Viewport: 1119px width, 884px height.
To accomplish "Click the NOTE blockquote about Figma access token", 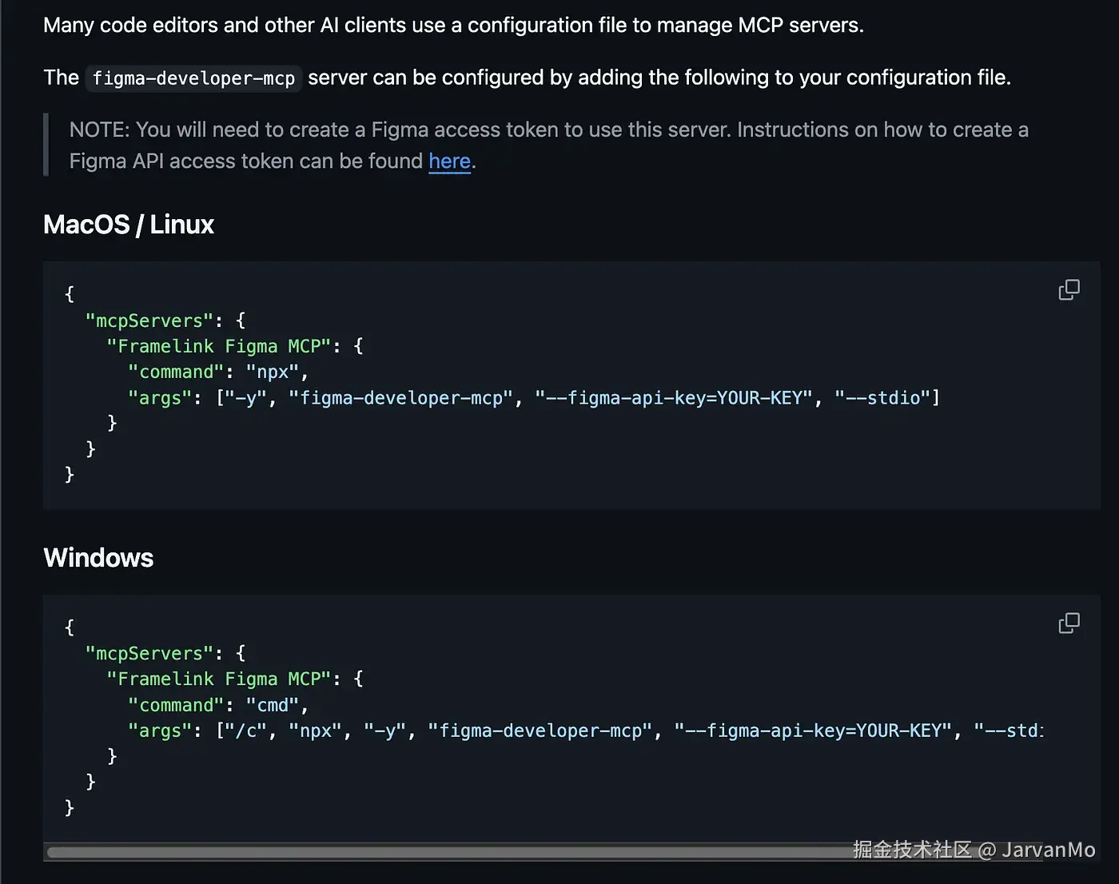I will pyautogui.click(x=548, y=145).
